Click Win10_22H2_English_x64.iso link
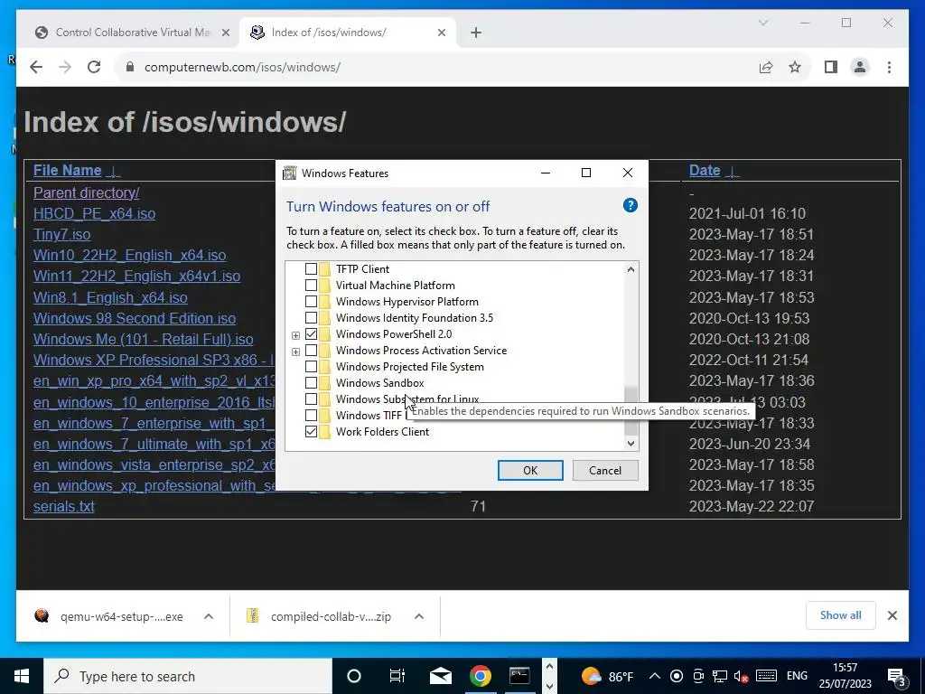The width and height of the screenshot is (925, 694). [130, 255]
